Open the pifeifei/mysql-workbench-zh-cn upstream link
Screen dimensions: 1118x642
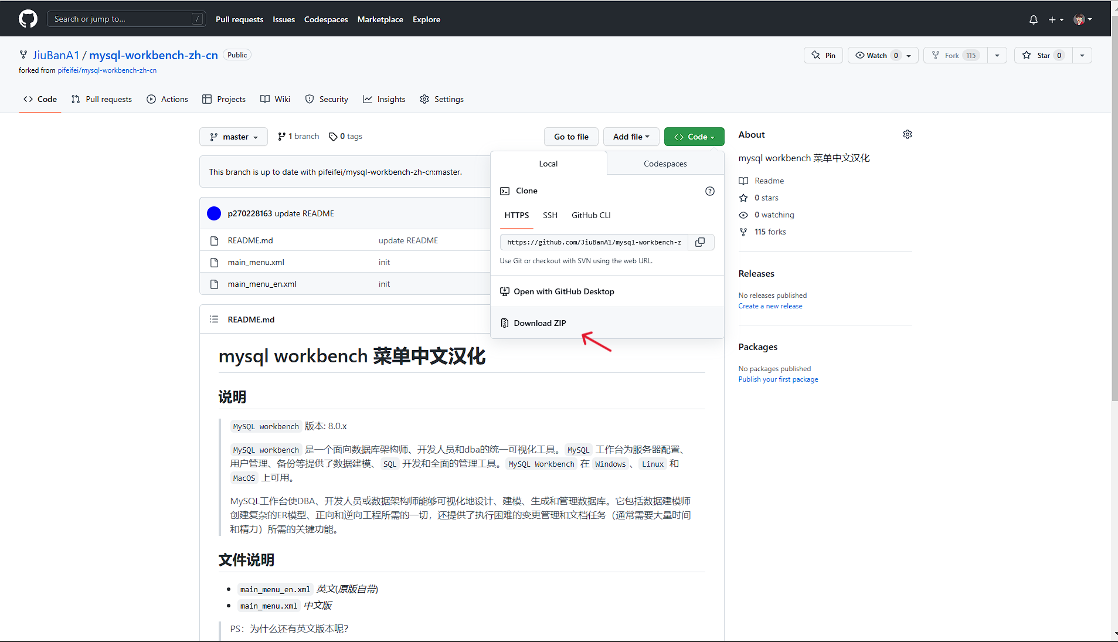tap(107, 70)
